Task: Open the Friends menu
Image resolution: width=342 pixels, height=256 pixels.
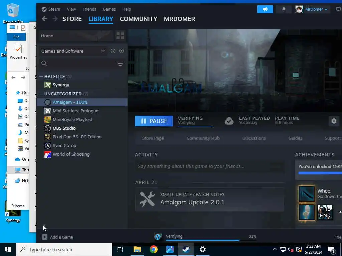Action: coord(89,9)
